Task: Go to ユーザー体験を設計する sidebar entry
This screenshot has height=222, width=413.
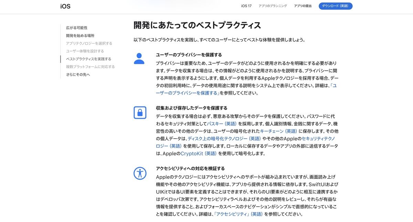Action: click(x=85, y=51)
